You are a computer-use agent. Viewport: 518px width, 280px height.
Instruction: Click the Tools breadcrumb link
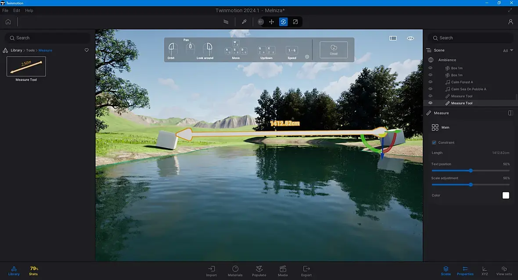(30, 50)
